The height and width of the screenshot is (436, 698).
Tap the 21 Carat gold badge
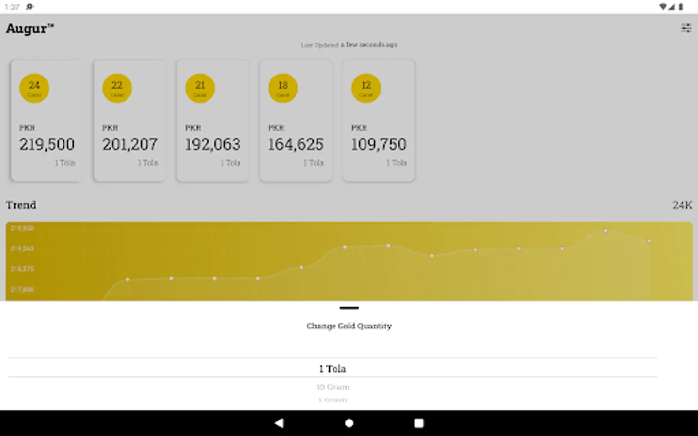200,88
